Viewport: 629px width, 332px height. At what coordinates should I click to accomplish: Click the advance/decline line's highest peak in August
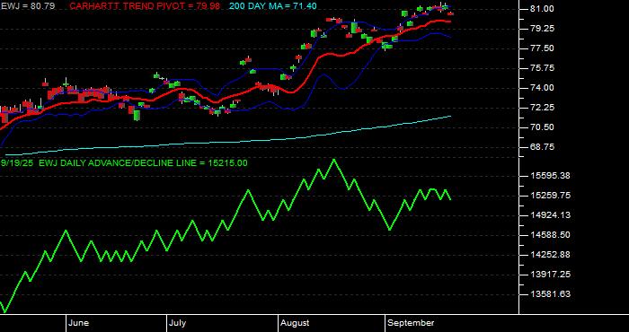coord(333,160)
